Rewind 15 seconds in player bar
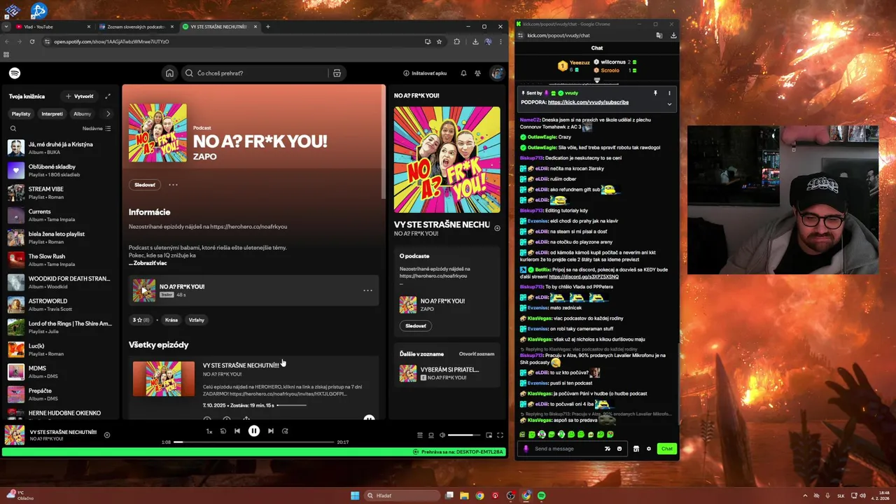 point(223,431)
